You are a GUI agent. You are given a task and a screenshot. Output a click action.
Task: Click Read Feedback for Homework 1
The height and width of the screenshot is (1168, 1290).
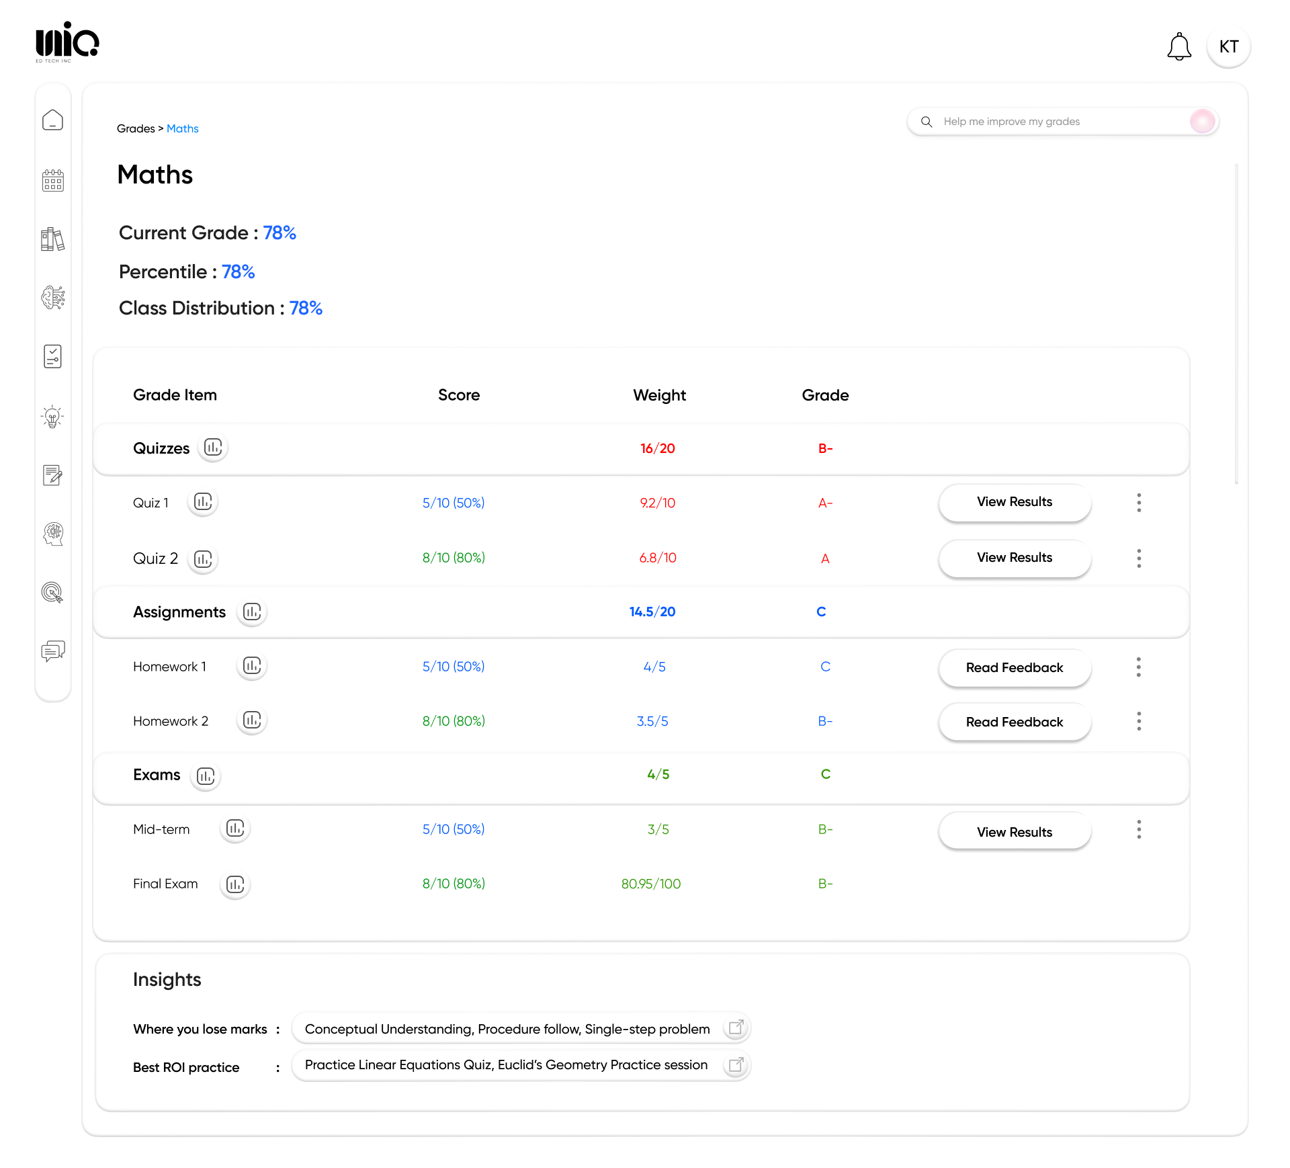(1015, 667)
